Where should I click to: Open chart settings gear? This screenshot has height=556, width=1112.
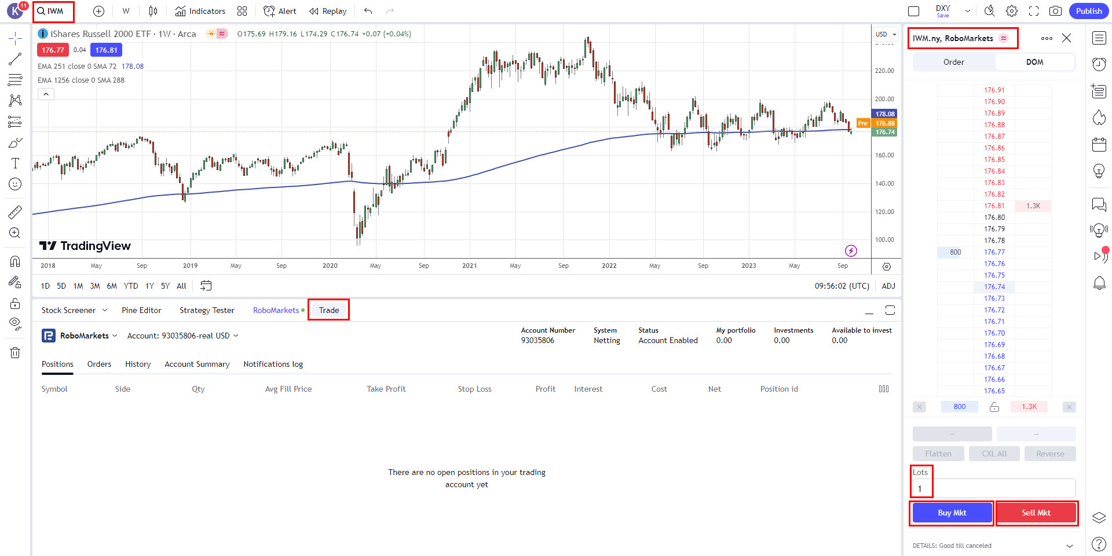(1012, 11)
